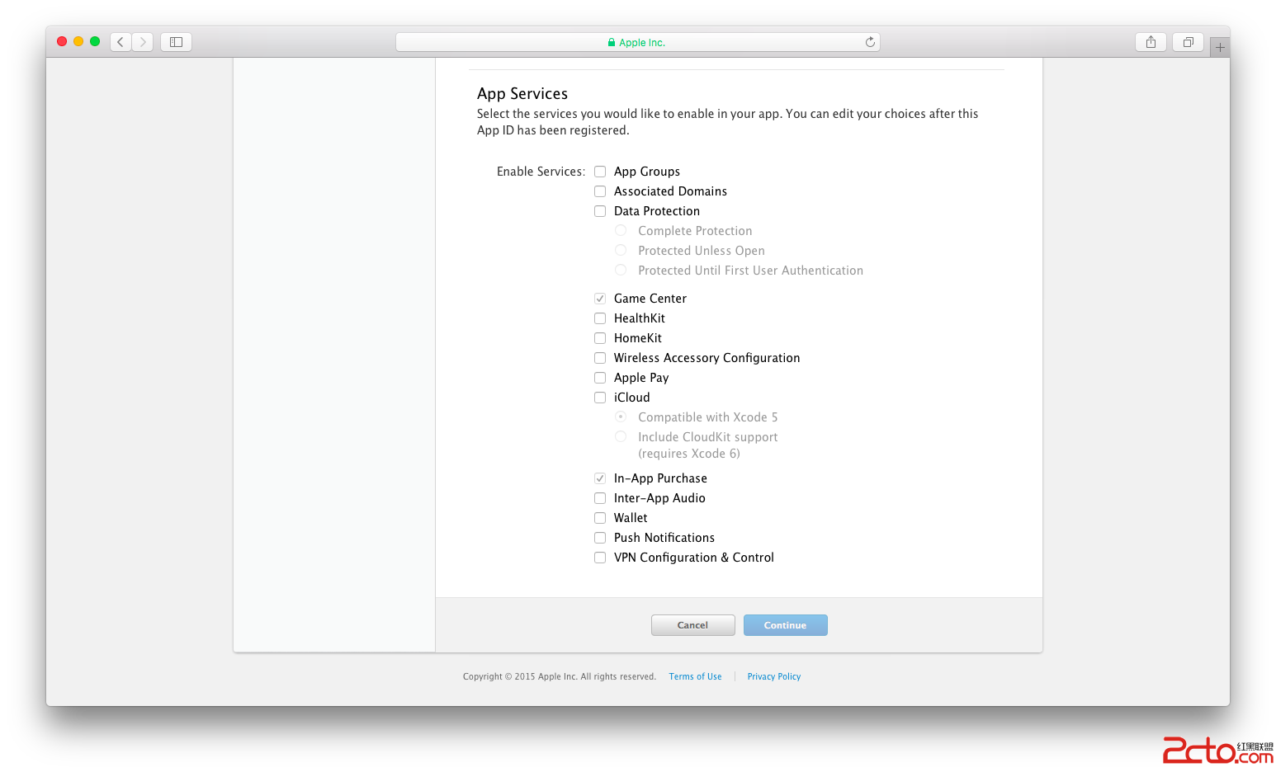Enable Data Protection service
This screenshot has height=772, width=1276.
(x=600, y=211)
